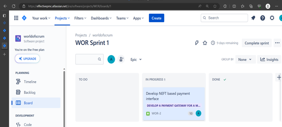282x127 pixels.
Task: Click the add column plus icon
Action: click(279, 77)
